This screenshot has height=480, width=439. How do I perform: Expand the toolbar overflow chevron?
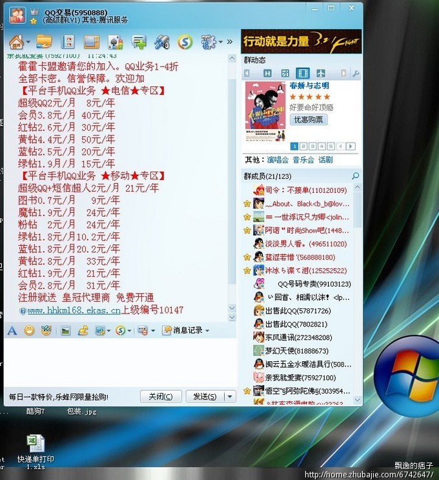229,43
